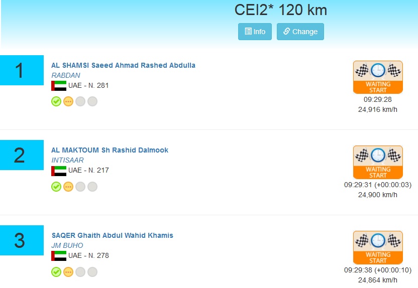Click the Waiting Start icon for INTISAAR
The width and height of the screenshot is (418, 288).
point(378,162)
